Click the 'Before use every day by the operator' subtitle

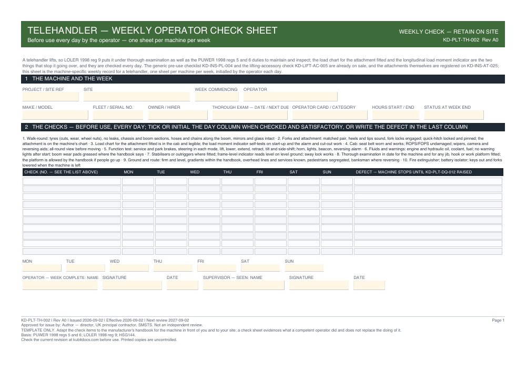pyautogui.click(x=119, y=40)
